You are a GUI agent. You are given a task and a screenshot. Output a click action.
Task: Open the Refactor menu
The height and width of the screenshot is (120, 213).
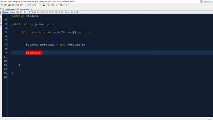30,1
